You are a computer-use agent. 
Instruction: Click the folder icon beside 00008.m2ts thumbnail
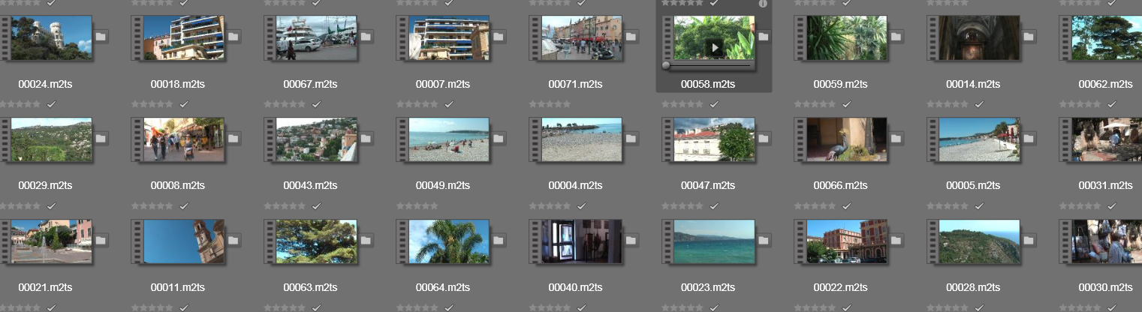click(x=234, y=138)
